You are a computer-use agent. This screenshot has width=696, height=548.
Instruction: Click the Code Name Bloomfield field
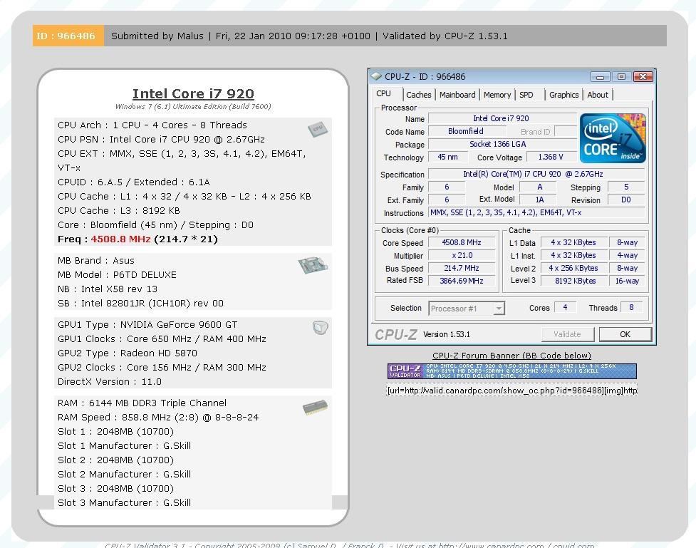click(467, 131)
